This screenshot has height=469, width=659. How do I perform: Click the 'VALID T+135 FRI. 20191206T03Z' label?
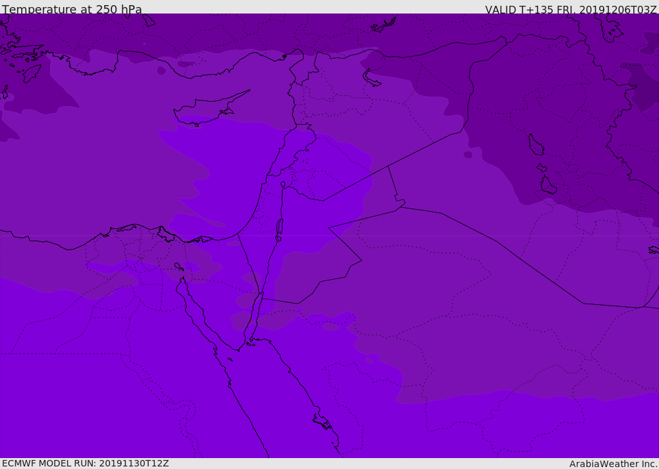click(x=570, y=9)
